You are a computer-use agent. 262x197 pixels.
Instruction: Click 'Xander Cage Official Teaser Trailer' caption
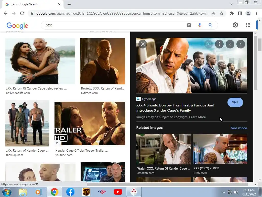pos(82,150)
